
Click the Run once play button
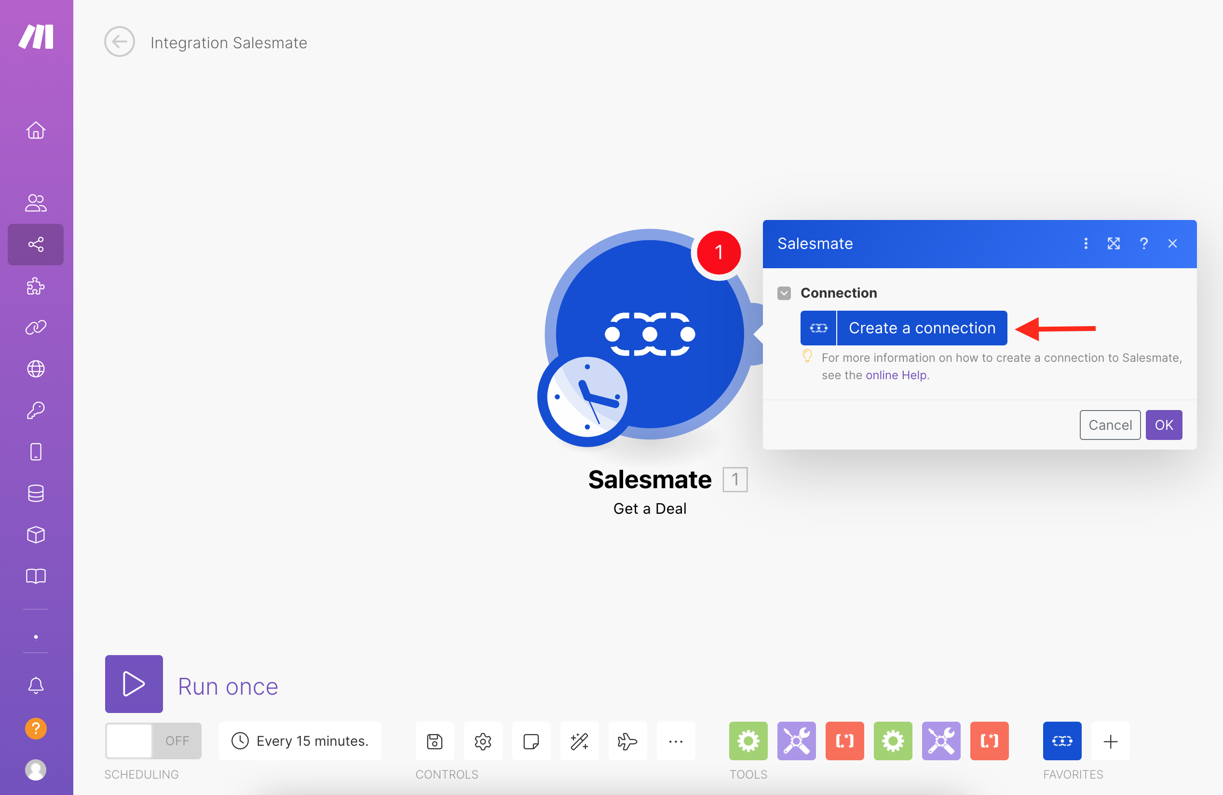pyautogui.click(x=134, y=684)
